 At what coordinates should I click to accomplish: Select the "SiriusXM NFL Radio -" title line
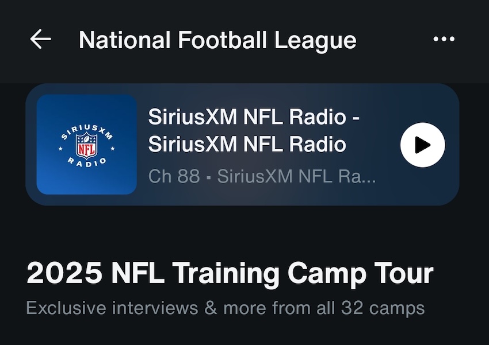[x=254, y=117]
